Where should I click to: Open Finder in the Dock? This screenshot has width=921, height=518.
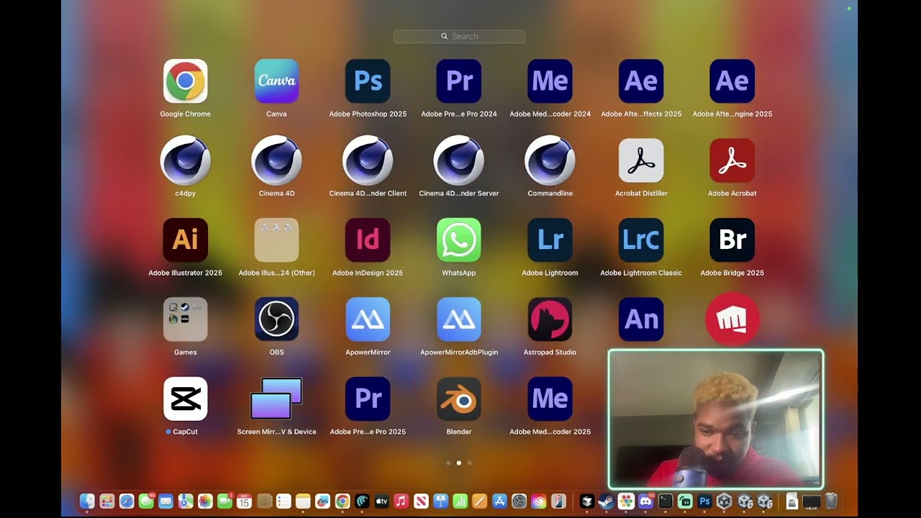click(x=87, y=501)
